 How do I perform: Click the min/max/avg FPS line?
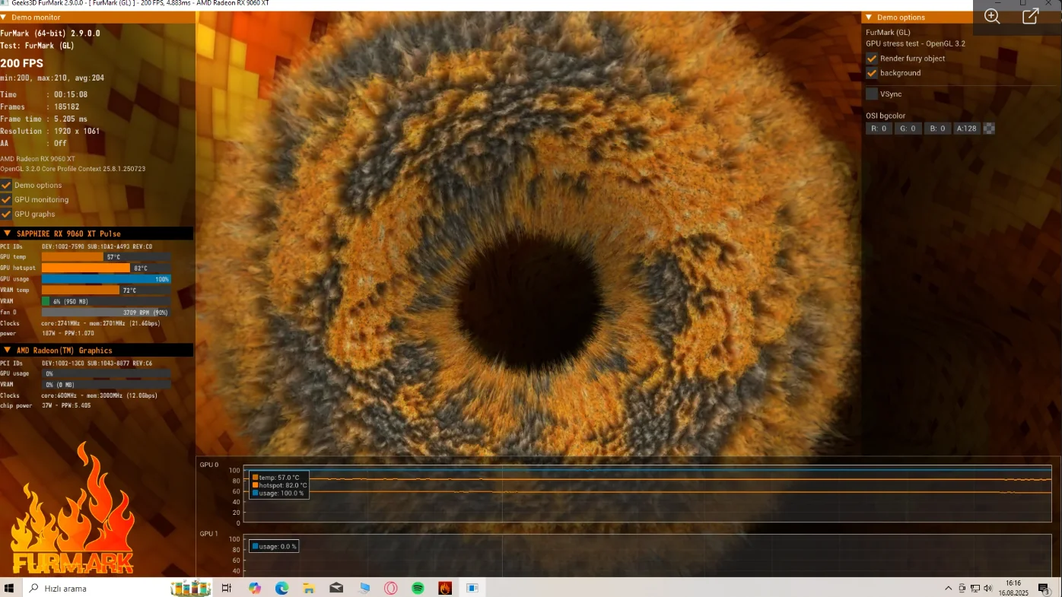(x=52, y=78)
